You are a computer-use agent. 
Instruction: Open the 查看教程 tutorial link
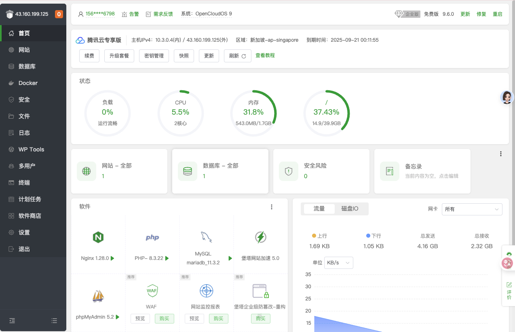click(x=265, y=55)
